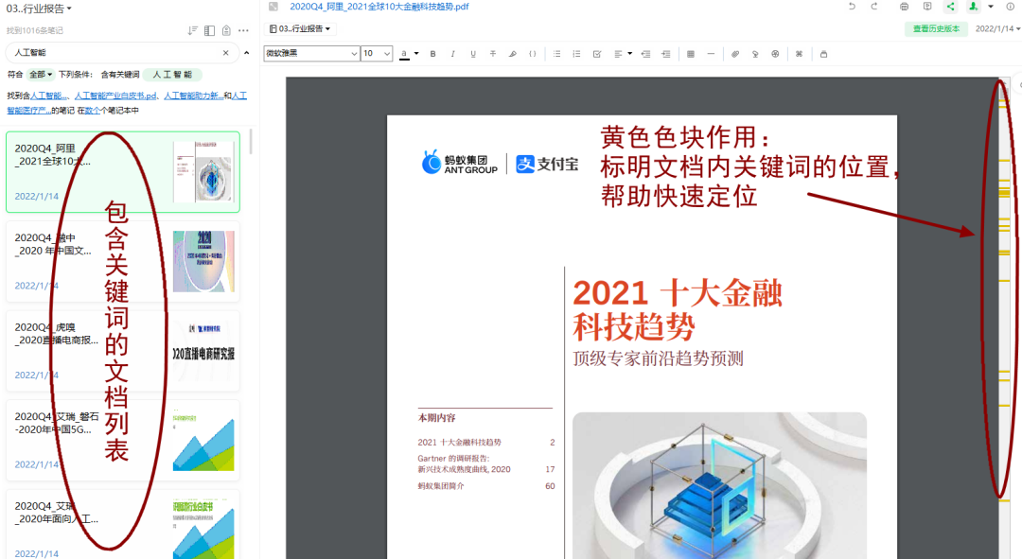Toggle italic formatting
The width and height of the screenshot is (1022, 559).
click(x=453, y=54)
